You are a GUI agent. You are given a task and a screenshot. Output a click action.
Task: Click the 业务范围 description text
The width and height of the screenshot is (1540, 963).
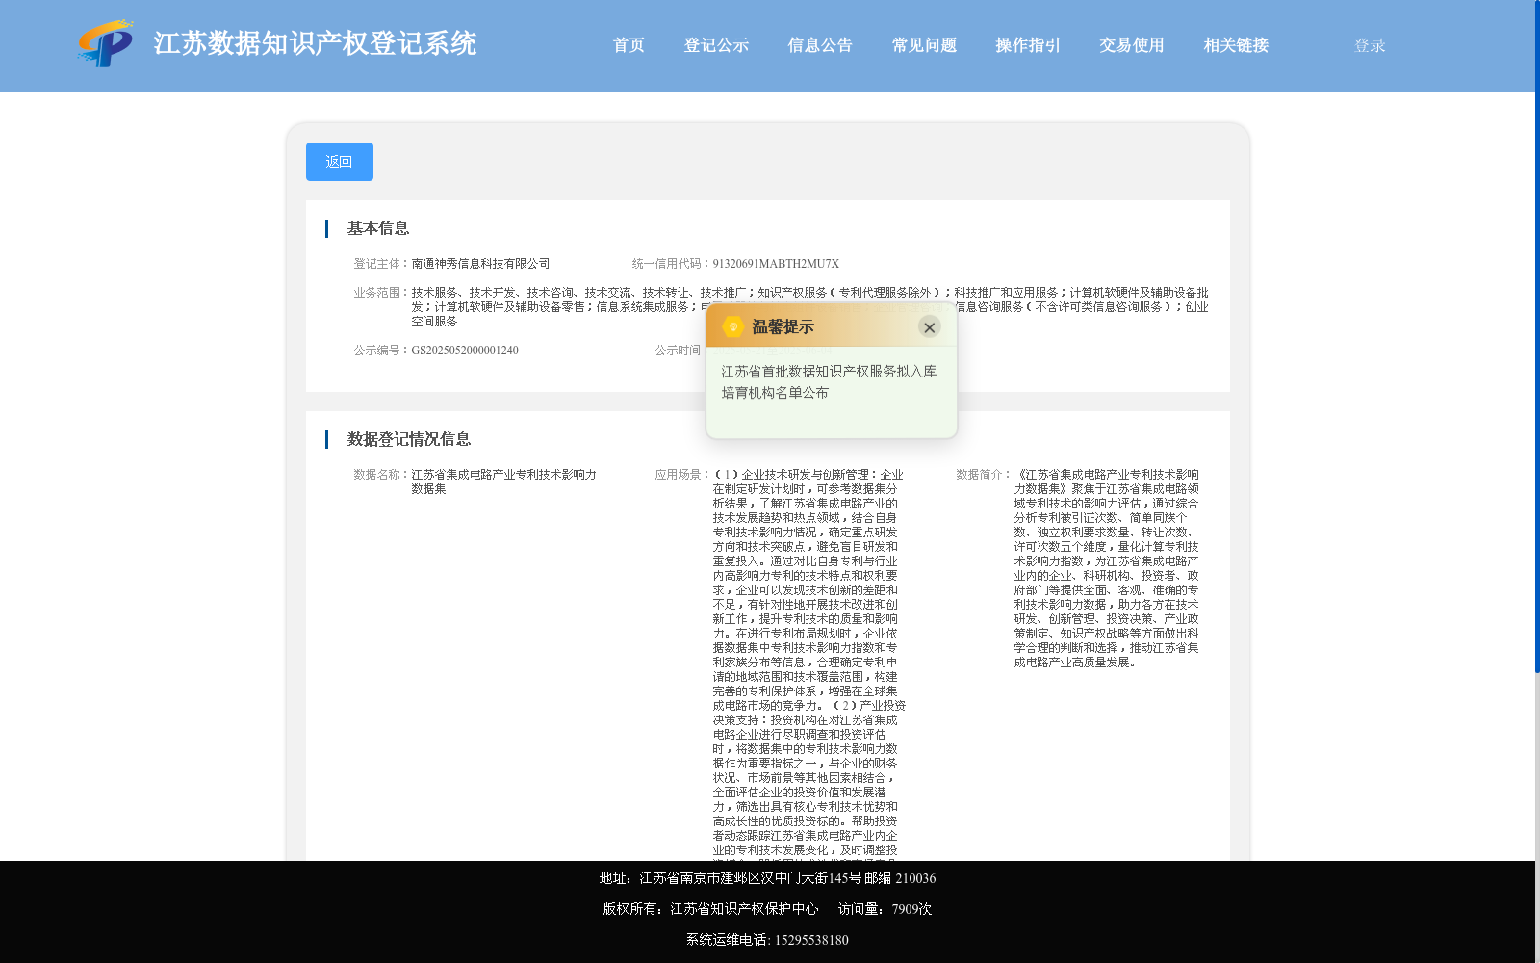point(809,307)
